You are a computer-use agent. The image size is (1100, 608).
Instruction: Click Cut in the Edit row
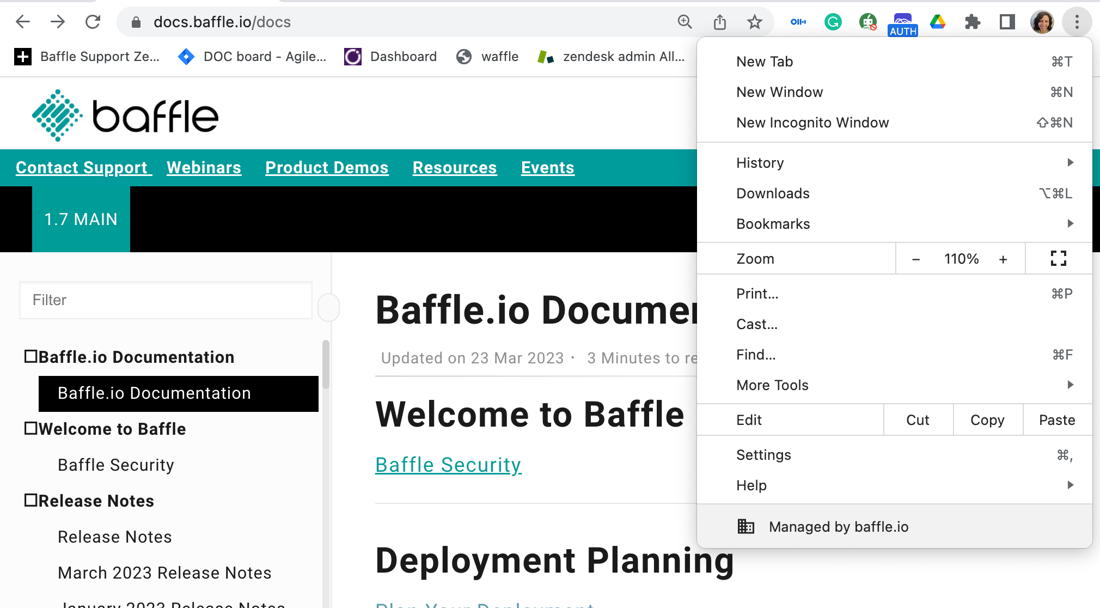tap(918, 420)
